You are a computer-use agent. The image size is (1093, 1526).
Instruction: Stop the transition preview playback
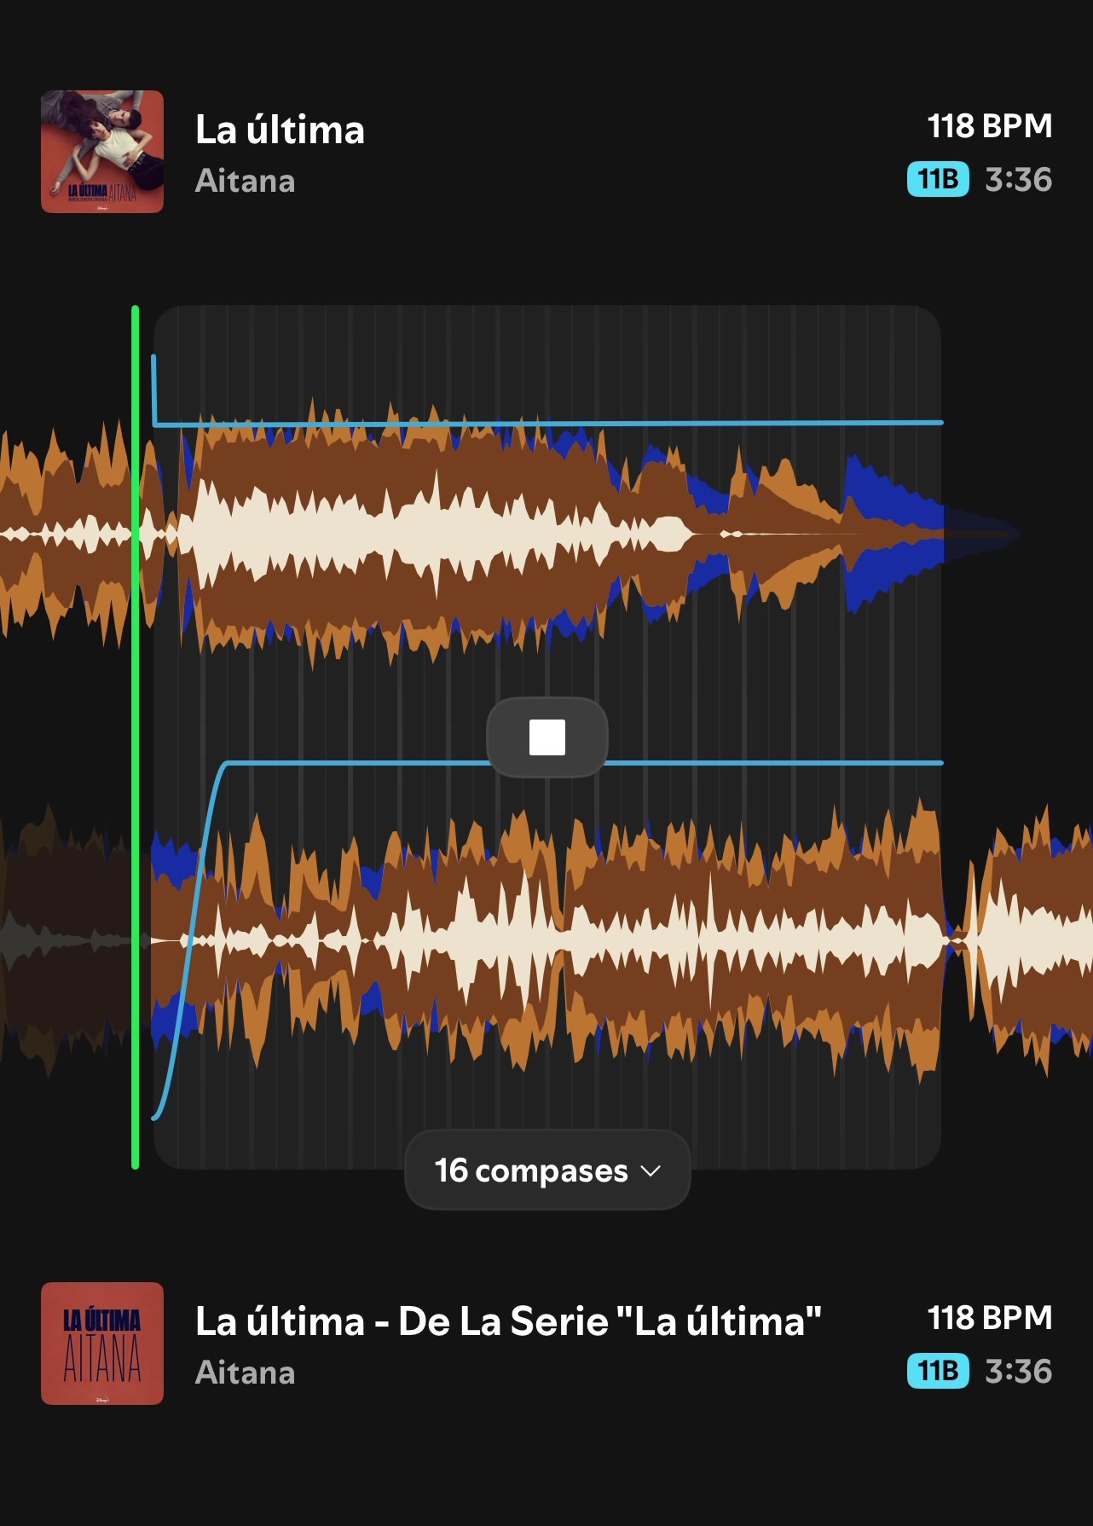coord(547,737)
